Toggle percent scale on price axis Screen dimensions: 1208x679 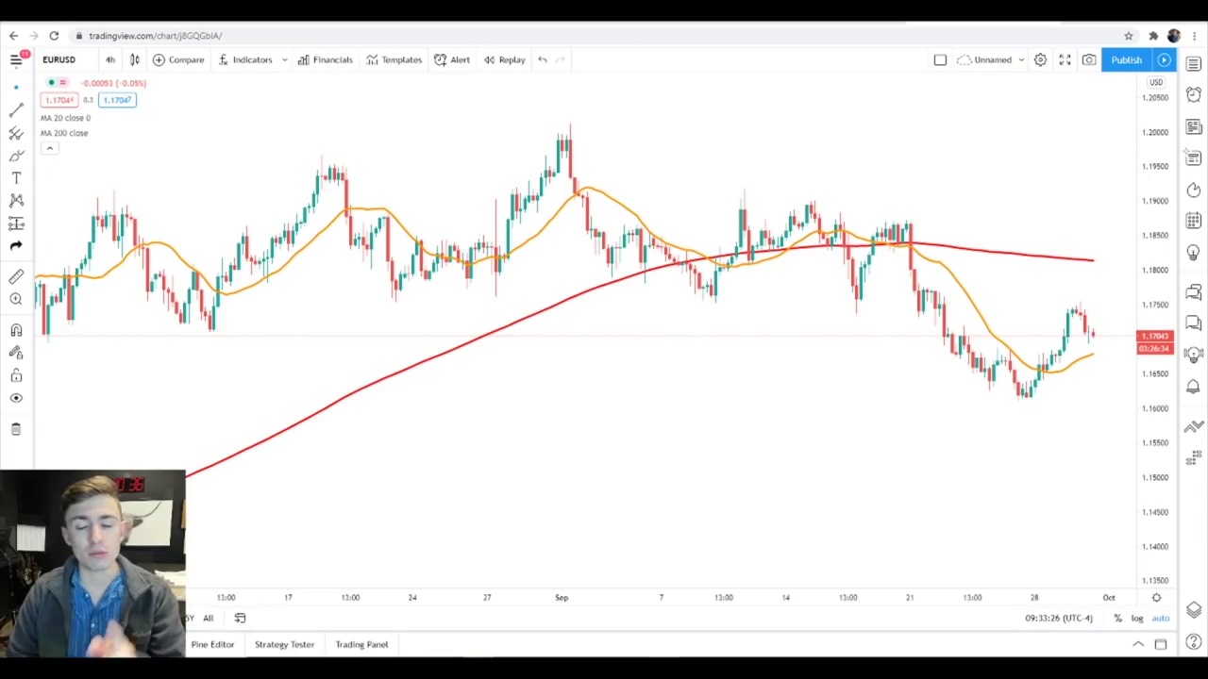click(x=1117, y=619)
